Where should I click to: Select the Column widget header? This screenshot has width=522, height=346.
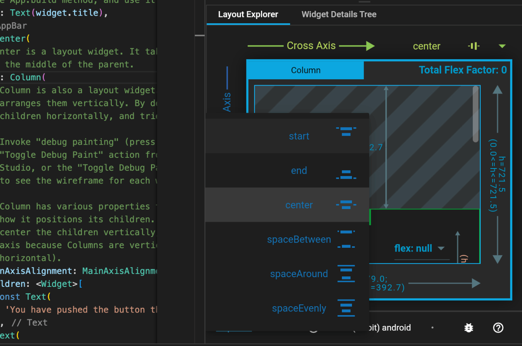pyautogui.click(x=305, y=70)
